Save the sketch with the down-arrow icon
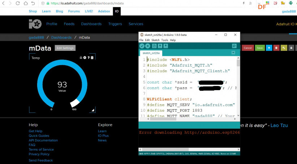297x164 pixels. click(x=166, y=46)
